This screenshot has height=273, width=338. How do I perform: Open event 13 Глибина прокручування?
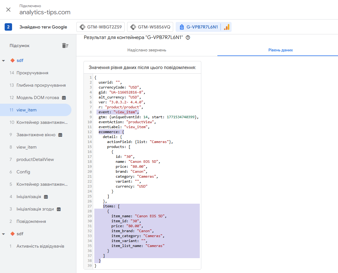pos(41,85)
